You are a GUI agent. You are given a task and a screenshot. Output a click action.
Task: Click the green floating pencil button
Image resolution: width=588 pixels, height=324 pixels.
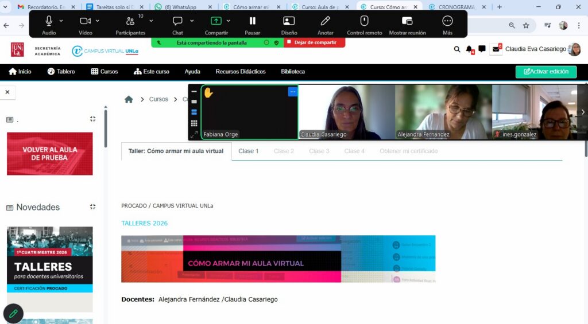13,314
